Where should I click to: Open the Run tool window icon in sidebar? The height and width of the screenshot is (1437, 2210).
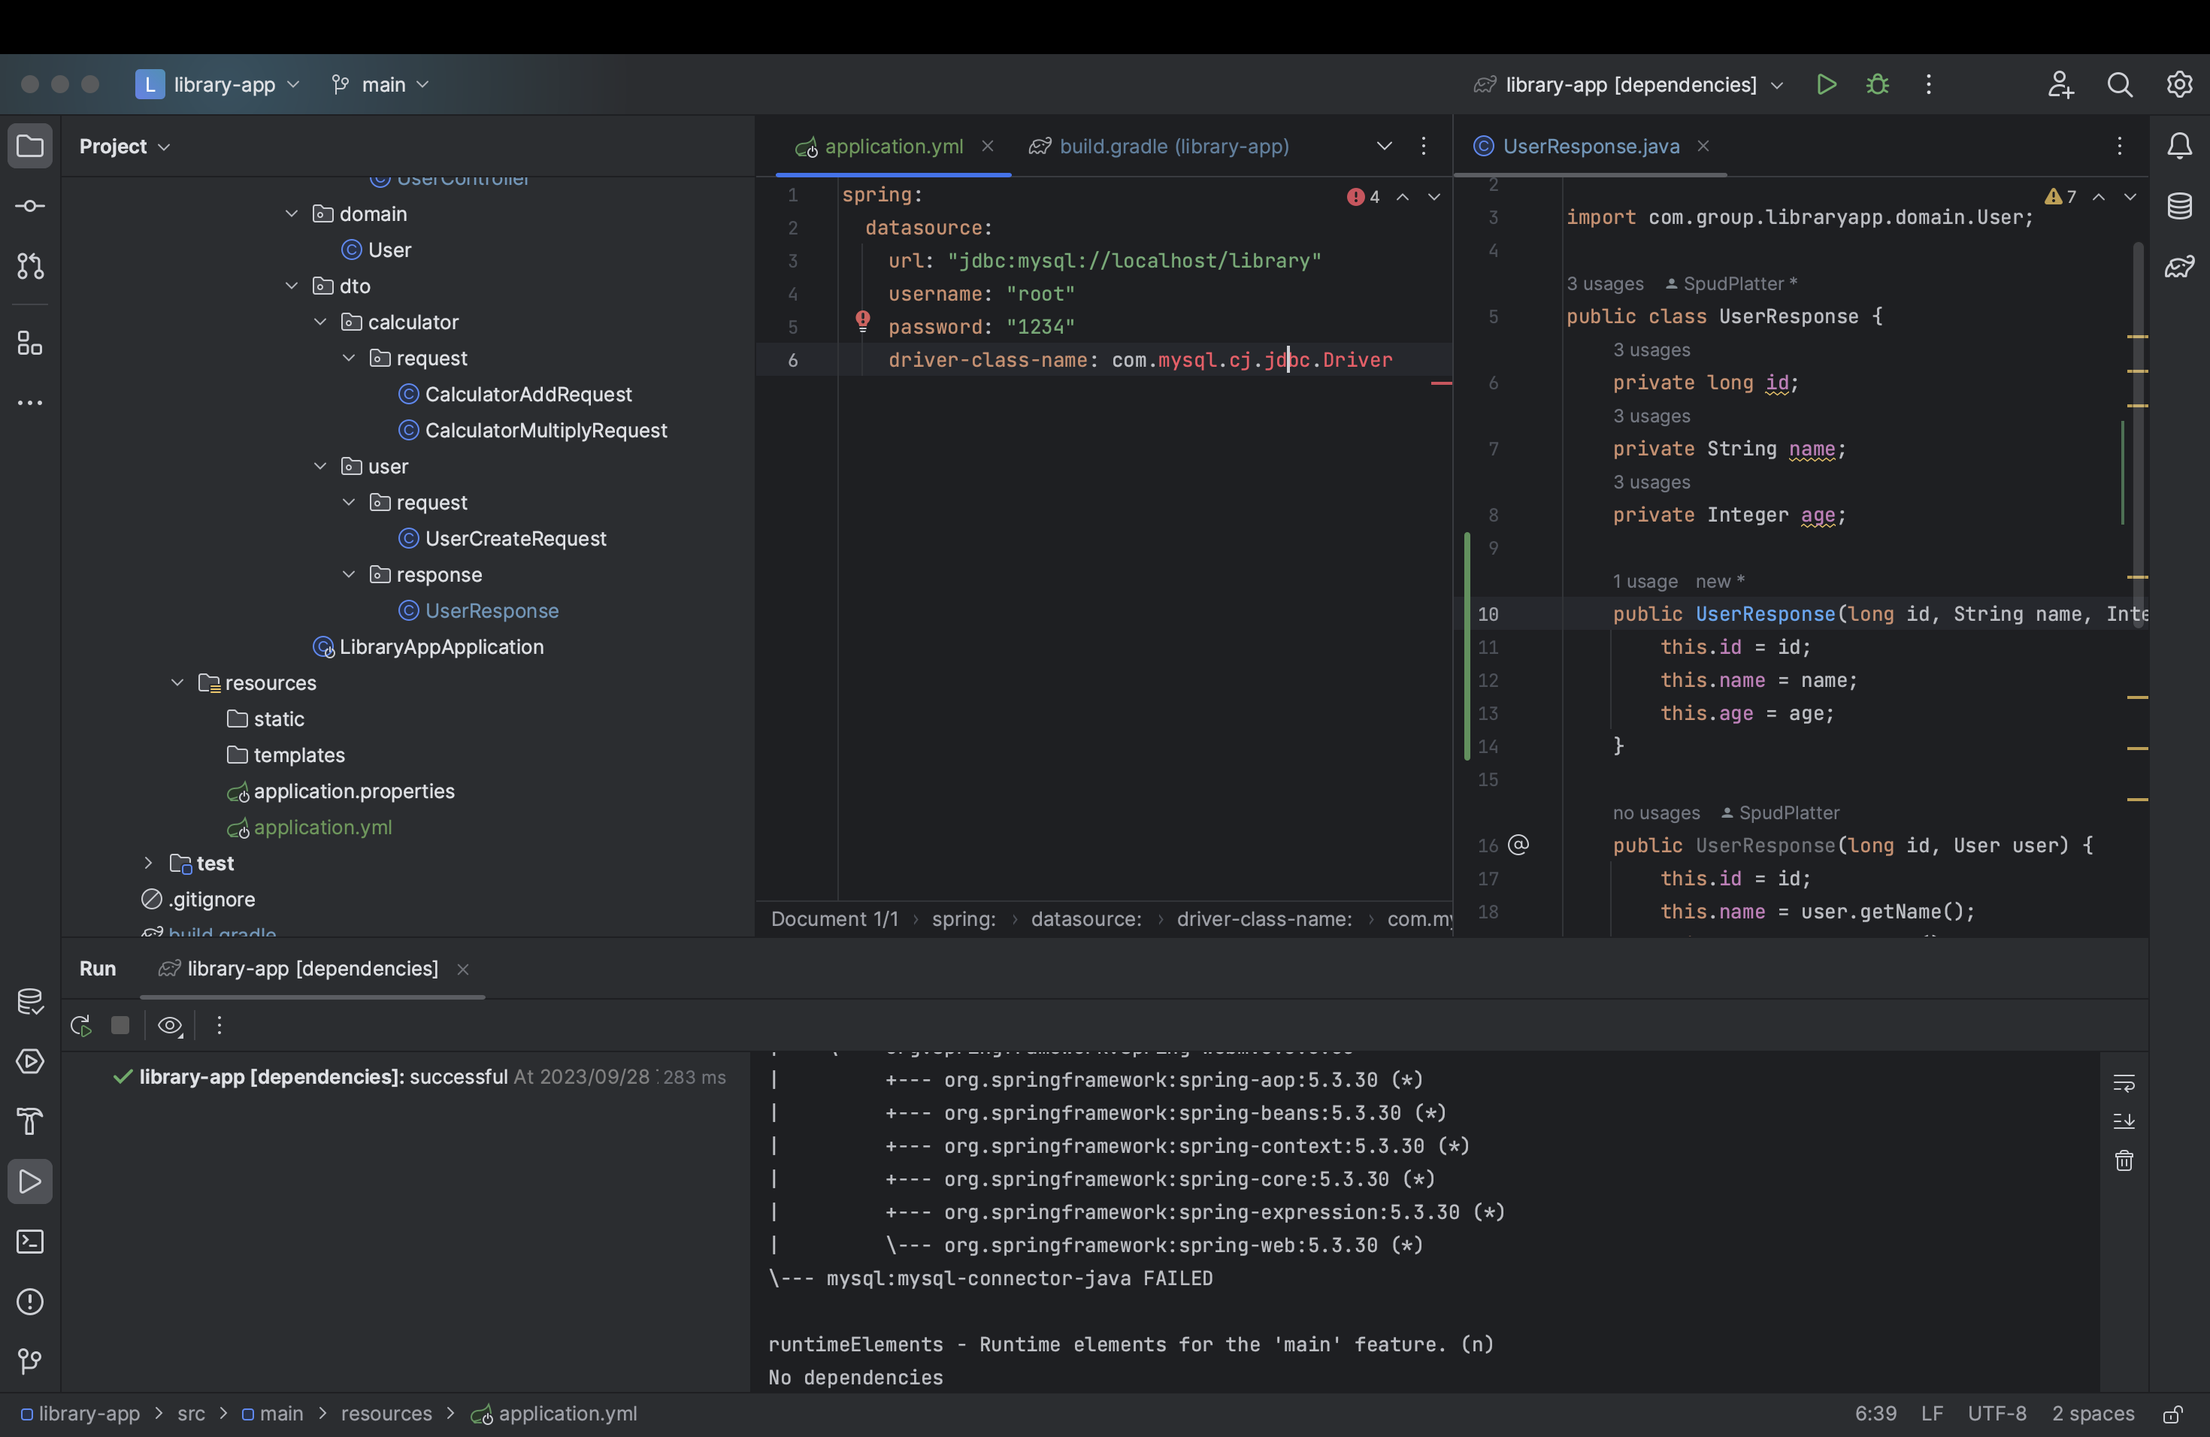coord(30,1181)
